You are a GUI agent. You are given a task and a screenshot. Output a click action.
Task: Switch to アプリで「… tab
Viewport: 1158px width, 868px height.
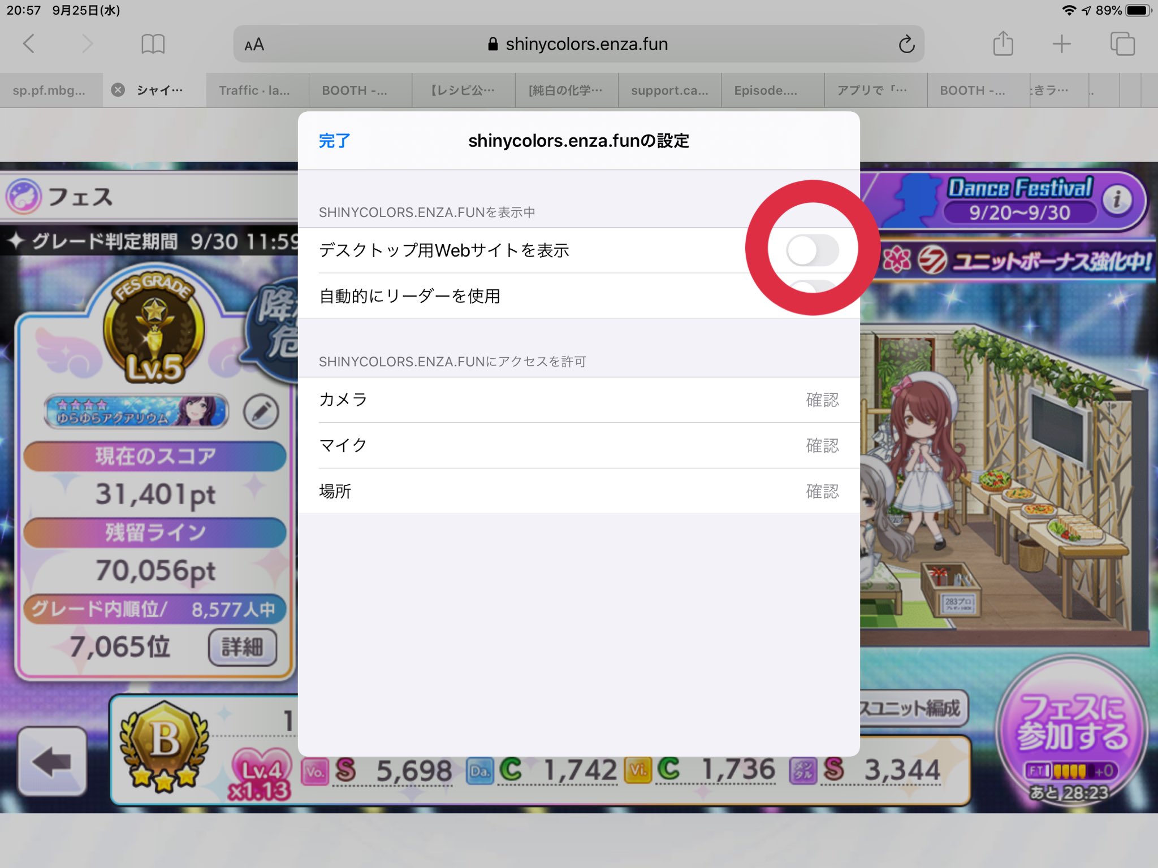click(875, 90)
